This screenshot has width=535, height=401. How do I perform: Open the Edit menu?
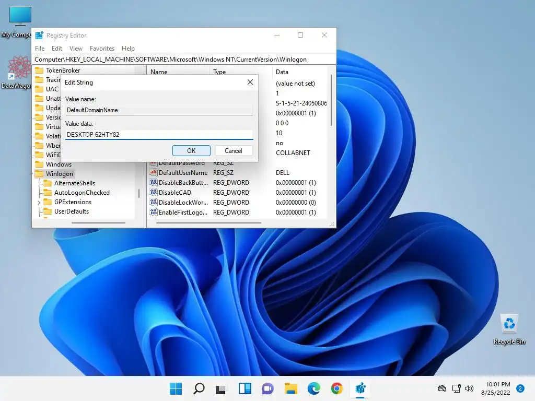[56, 49]
